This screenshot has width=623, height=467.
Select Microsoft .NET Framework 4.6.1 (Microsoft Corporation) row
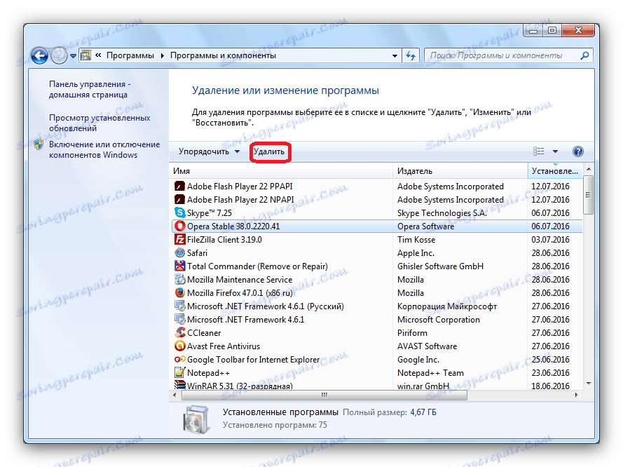pos(376,320)
